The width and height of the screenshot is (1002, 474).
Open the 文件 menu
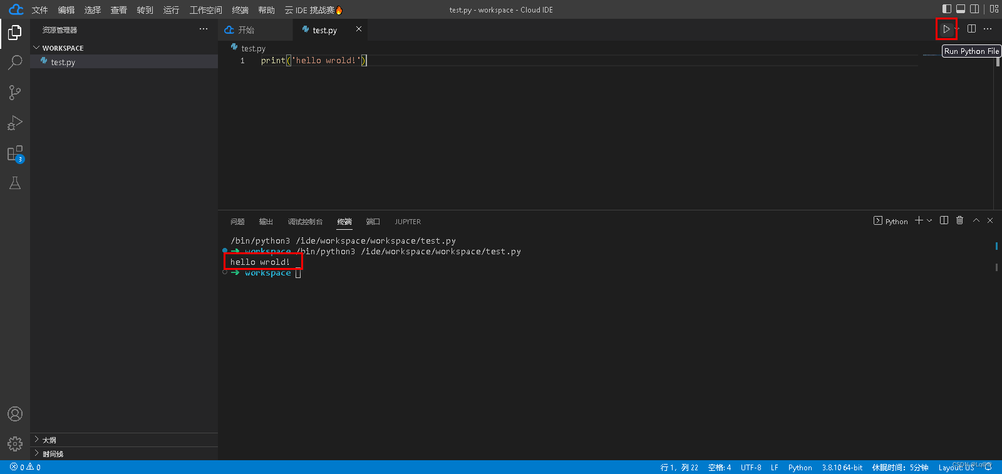click(x=40, y=10)
